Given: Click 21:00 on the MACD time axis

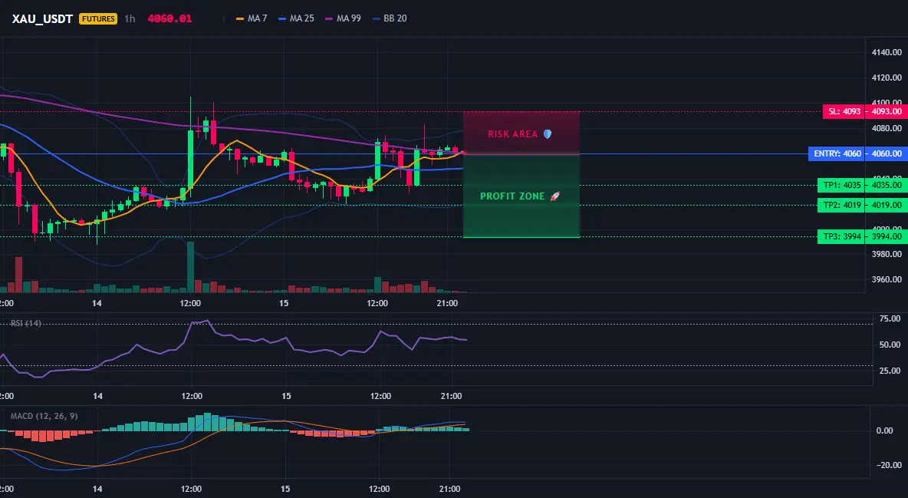Looking at the screenshot, I should coord(450,489).
